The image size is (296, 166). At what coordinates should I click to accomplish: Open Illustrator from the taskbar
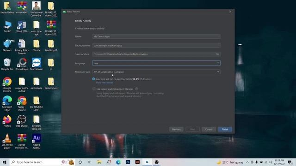point(137,162)
